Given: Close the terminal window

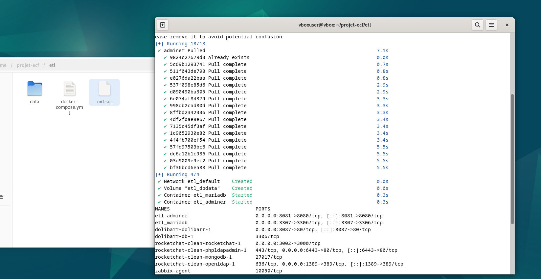Looking at the screenshot, I should (x=507, y=25).
